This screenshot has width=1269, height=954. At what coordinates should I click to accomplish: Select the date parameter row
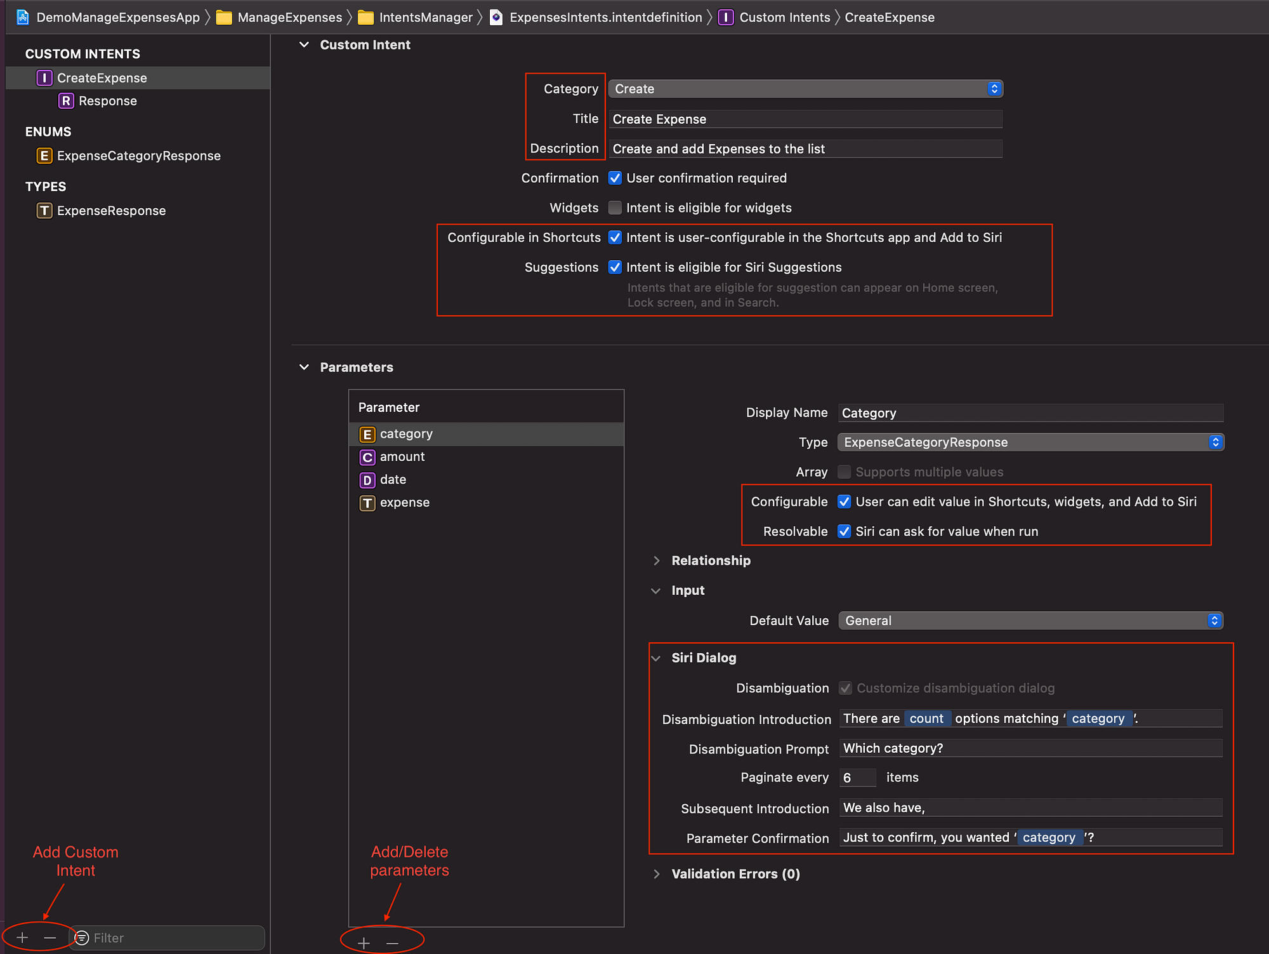click(393, 480)
